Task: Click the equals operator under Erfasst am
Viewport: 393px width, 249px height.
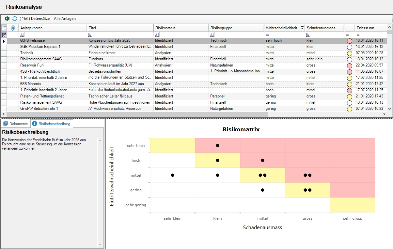Action: point(358,35)
